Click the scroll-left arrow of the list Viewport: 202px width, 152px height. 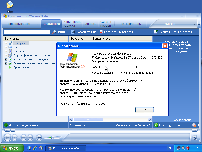pos(71,120)
